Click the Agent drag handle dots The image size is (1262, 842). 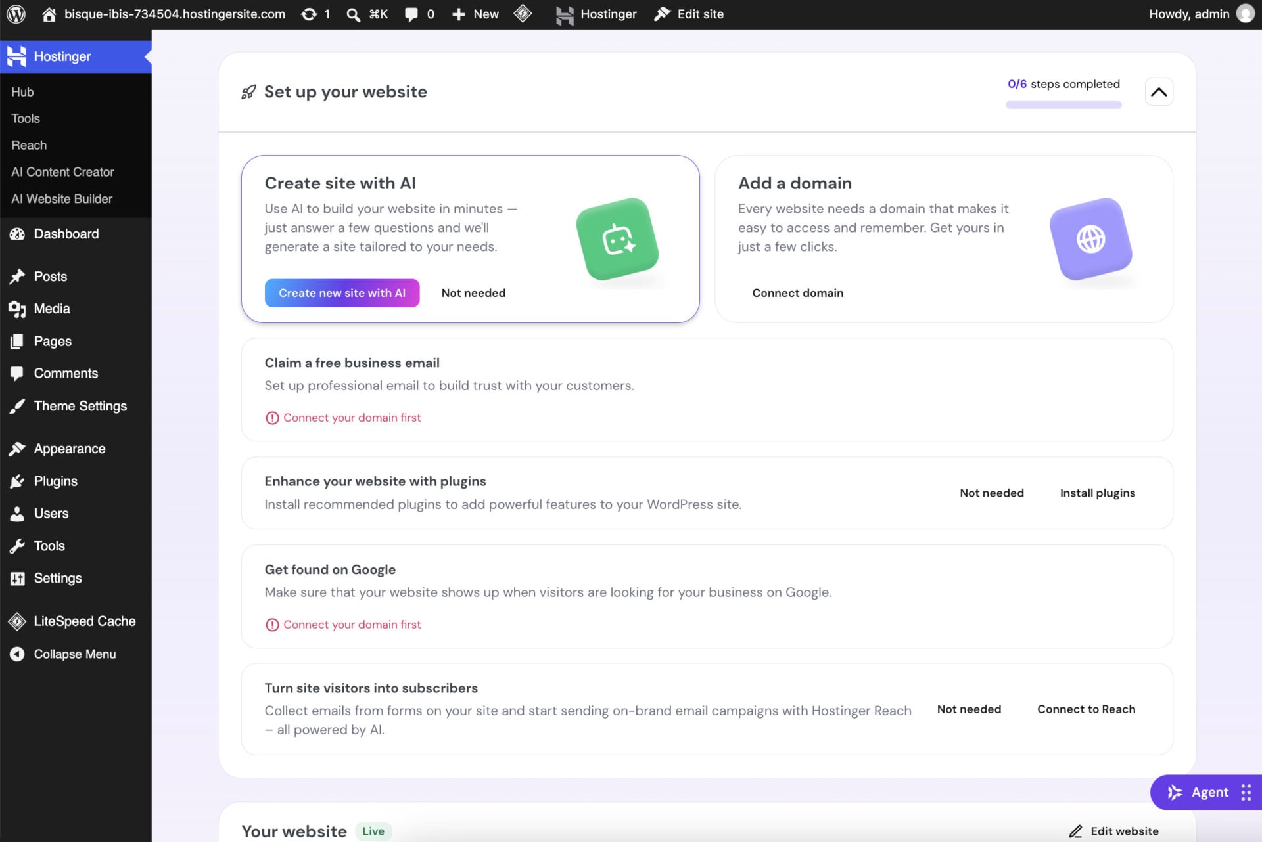coord(1246,793)
